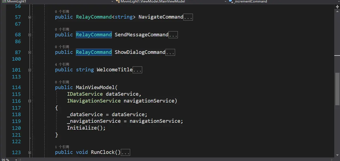
Task: Expand the RunClock method at line 123
Action: (x=30, y=153)
